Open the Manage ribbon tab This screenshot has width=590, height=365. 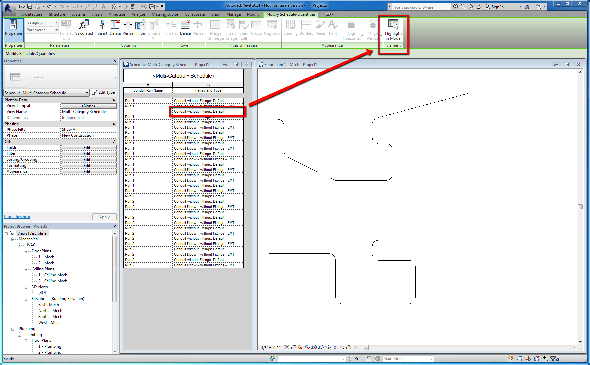[233, 14]
